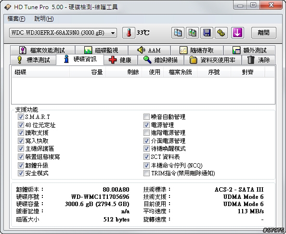Viewport: 286px width, 234px height.
Task: Click the firmware value 80.00A80
Action: tap(116, 190)
